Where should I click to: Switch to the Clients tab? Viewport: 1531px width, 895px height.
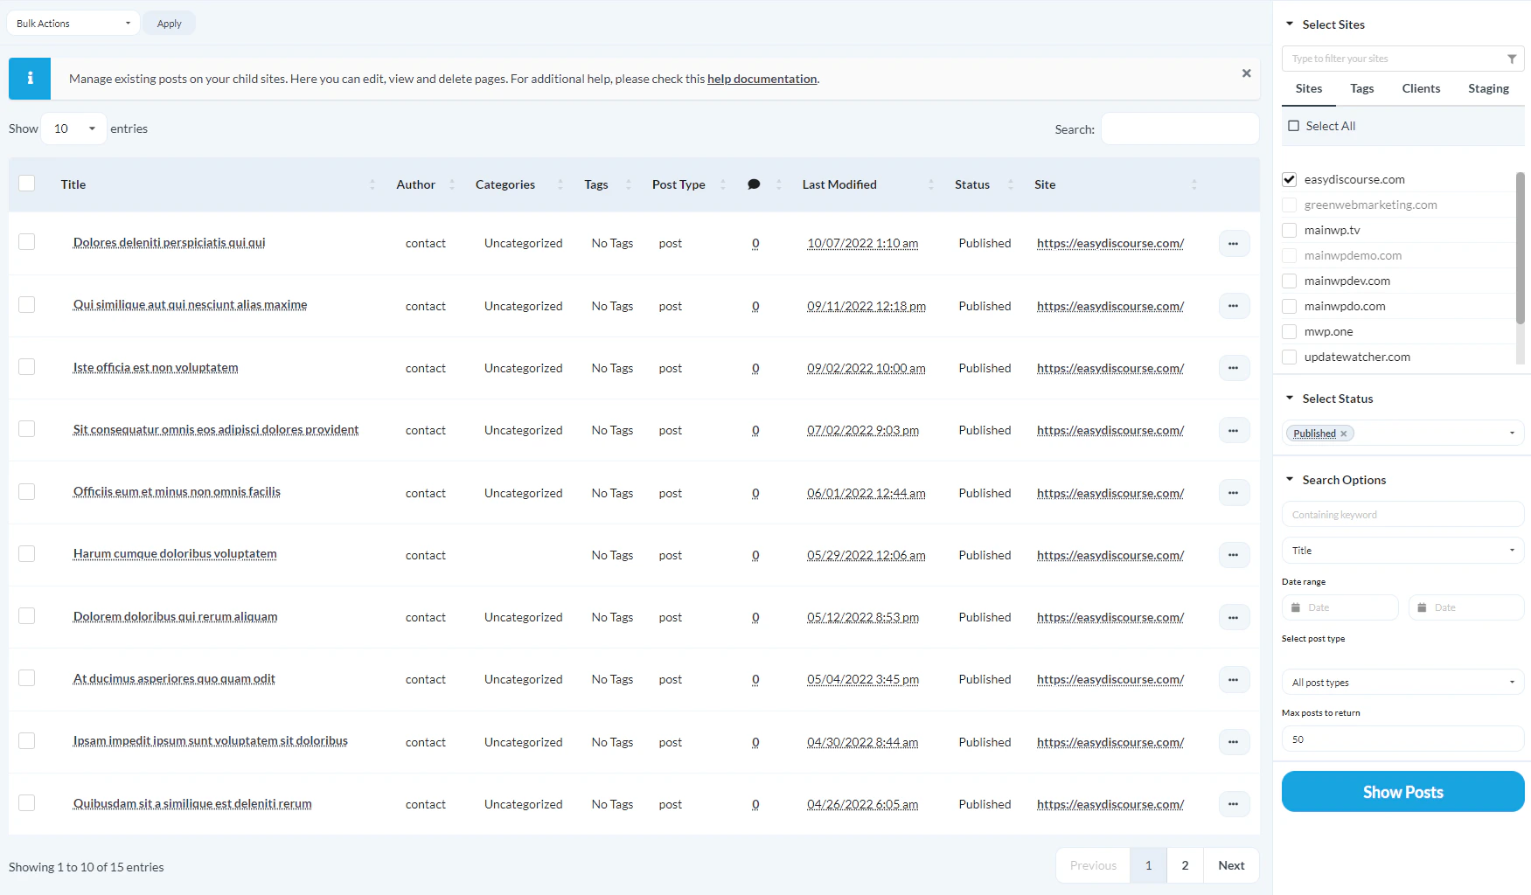click(x=1421, y=88)
